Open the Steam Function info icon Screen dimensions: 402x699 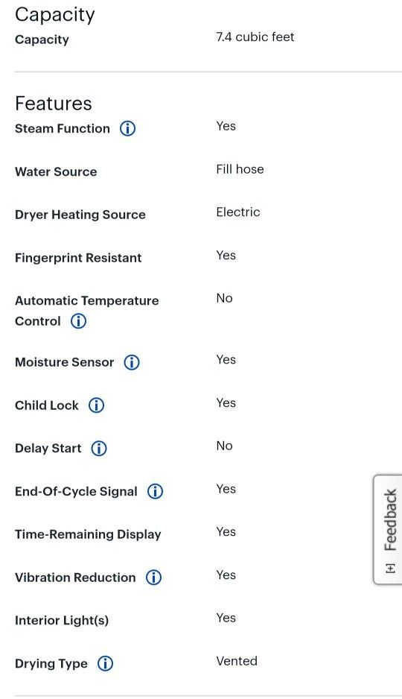pyautogui.click(x=127, y=129)
